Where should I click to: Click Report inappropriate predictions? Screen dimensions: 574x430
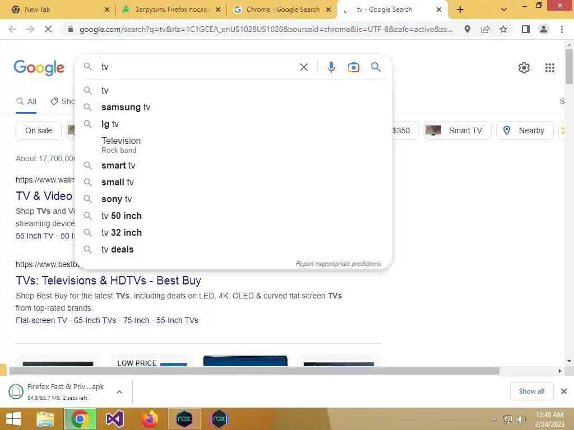tap(338, 264)
